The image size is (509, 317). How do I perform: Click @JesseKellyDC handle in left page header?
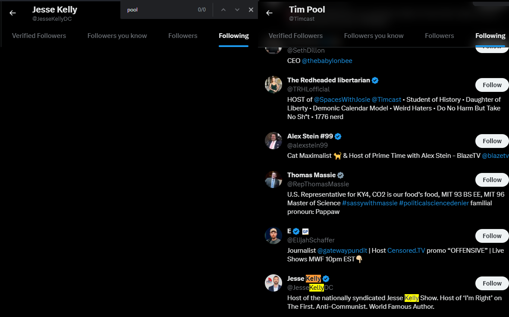52,19
